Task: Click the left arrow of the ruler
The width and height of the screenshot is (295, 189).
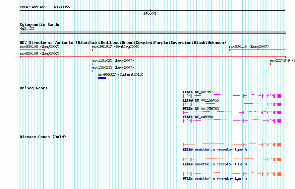Action: click(x=21, y=11)
